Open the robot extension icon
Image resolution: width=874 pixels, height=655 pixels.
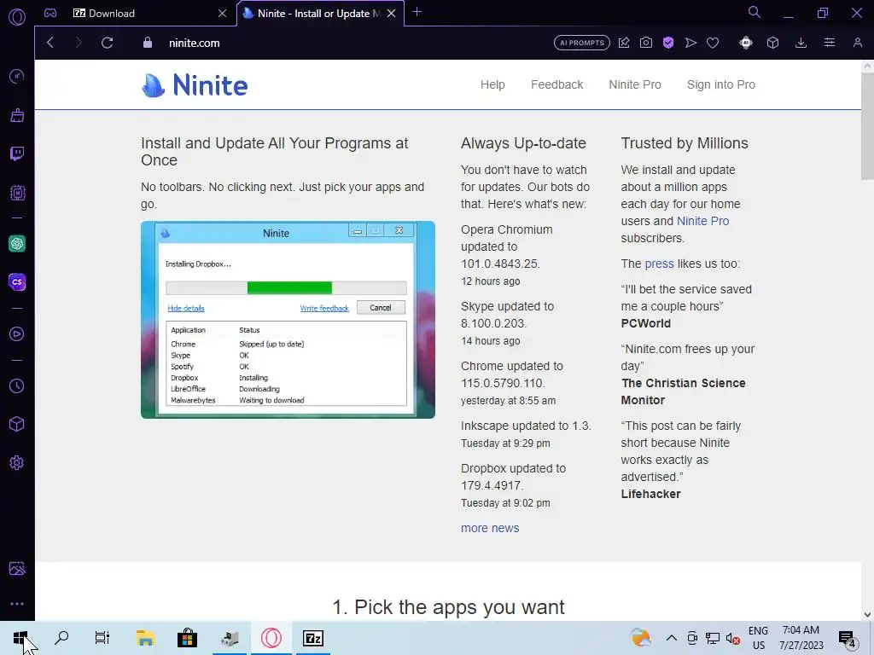point(746,43)
